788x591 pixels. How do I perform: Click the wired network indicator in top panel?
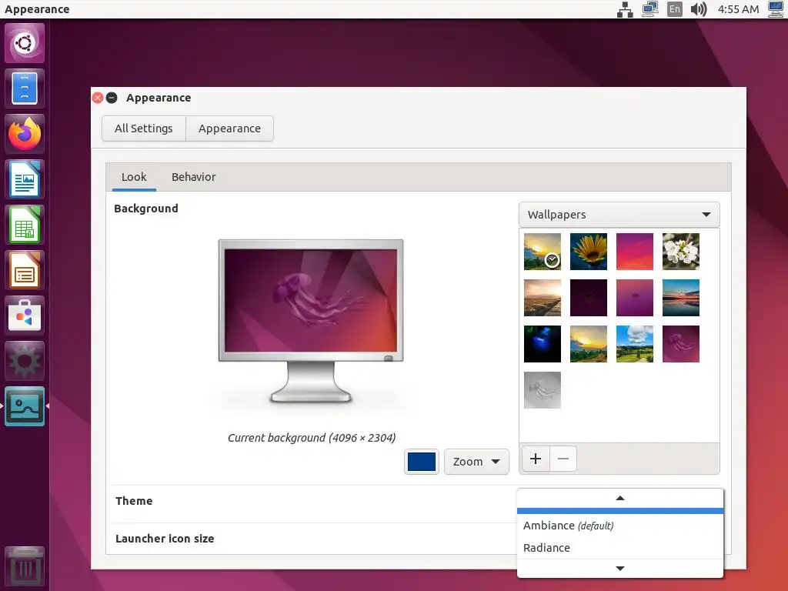point(625,9)
